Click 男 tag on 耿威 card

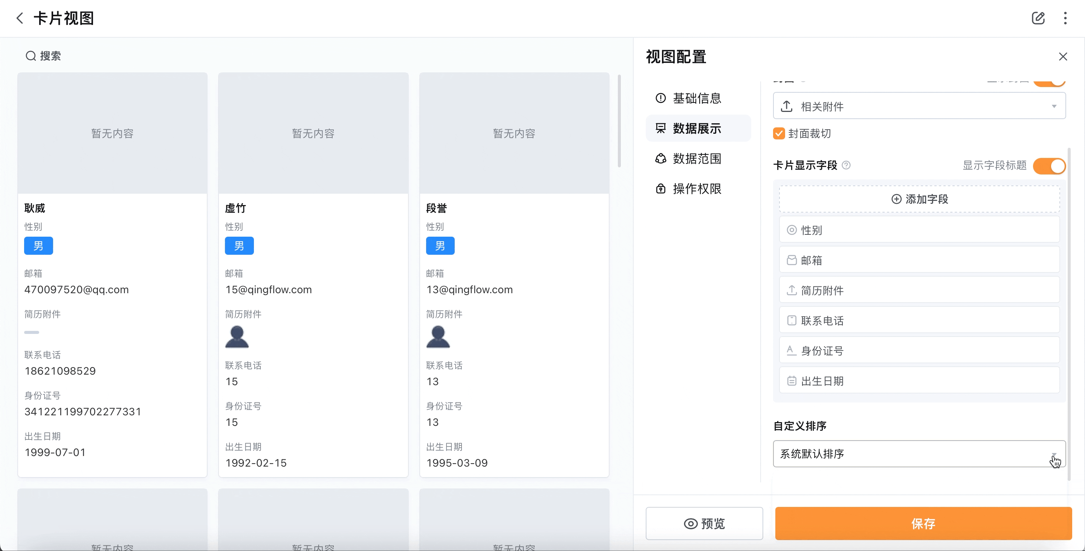38,246
